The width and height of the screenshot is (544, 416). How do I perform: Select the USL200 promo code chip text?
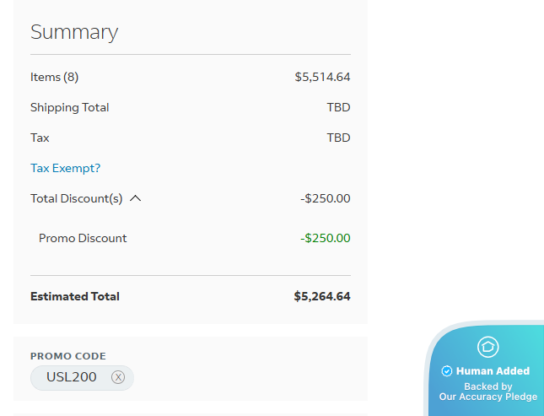72,377
